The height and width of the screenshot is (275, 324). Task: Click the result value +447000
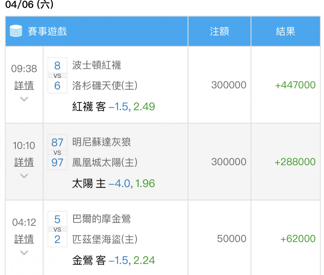tap(295, 85)
